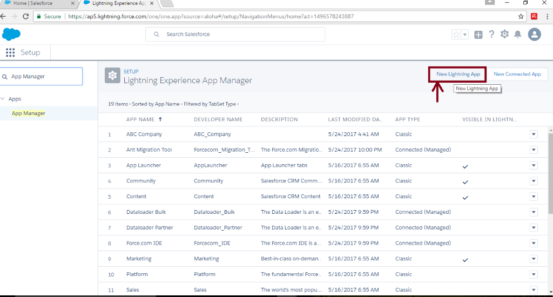Open the Setup gear menu
Screen dimensions: 553x297
pos(505,34)
